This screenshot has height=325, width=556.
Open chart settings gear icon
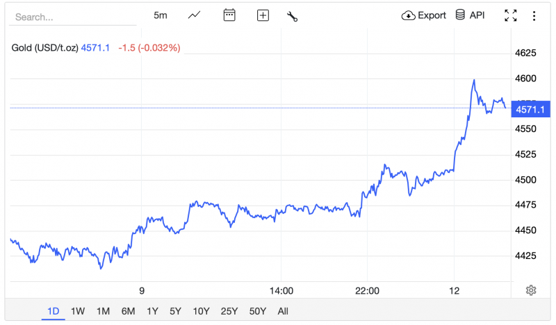[531, 290]
